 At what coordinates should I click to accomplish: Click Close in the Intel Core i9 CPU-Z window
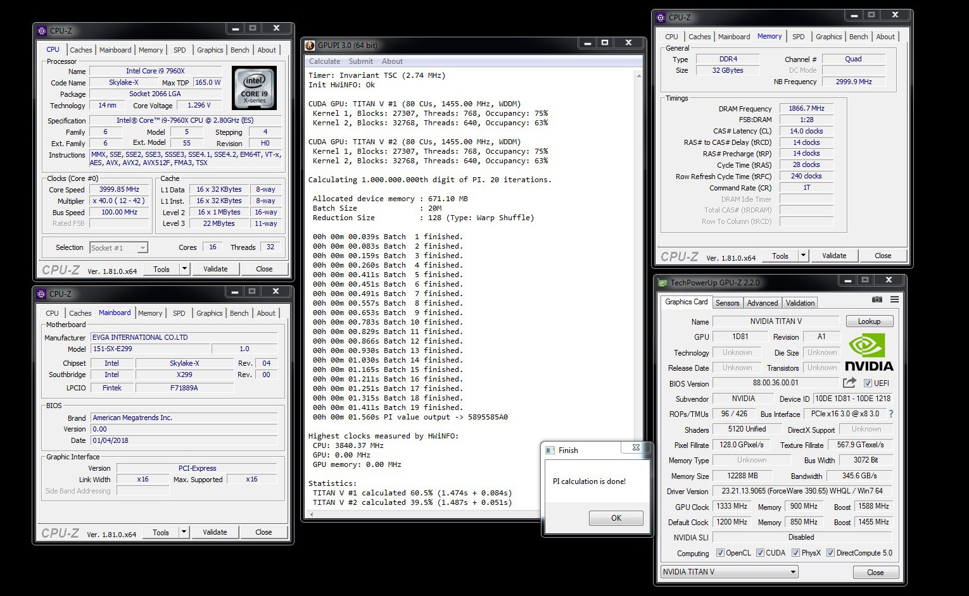tap(264, 269)
